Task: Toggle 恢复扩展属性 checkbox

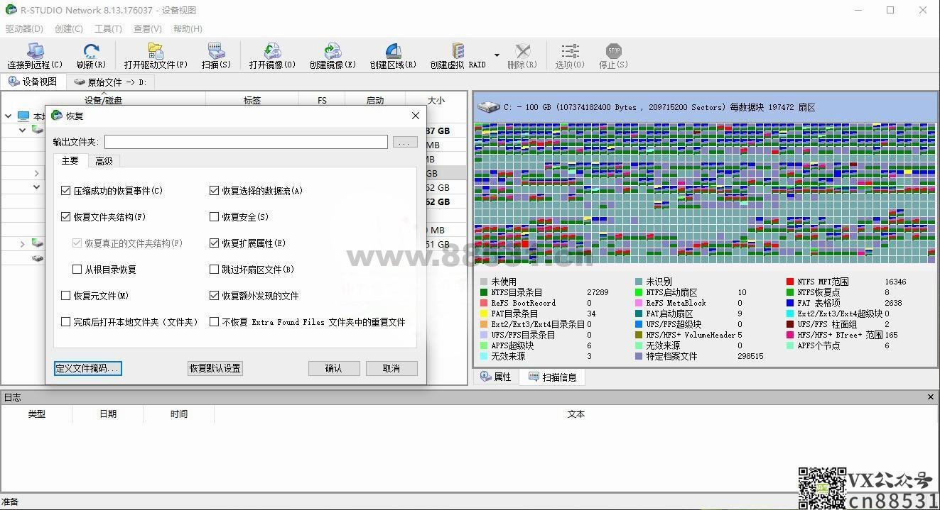Action: pos(214,243)
